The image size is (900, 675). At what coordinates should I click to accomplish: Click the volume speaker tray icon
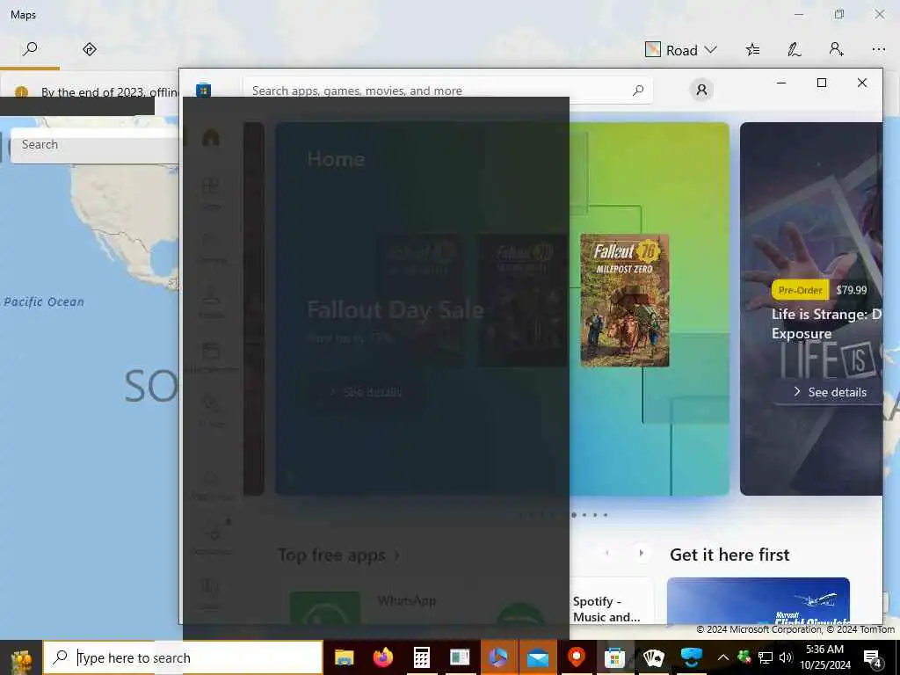click(x=786, y=657)
